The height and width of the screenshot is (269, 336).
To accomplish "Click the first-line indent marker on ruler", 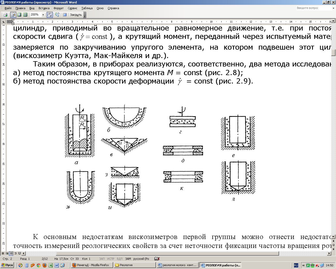I will pos(13,20).
